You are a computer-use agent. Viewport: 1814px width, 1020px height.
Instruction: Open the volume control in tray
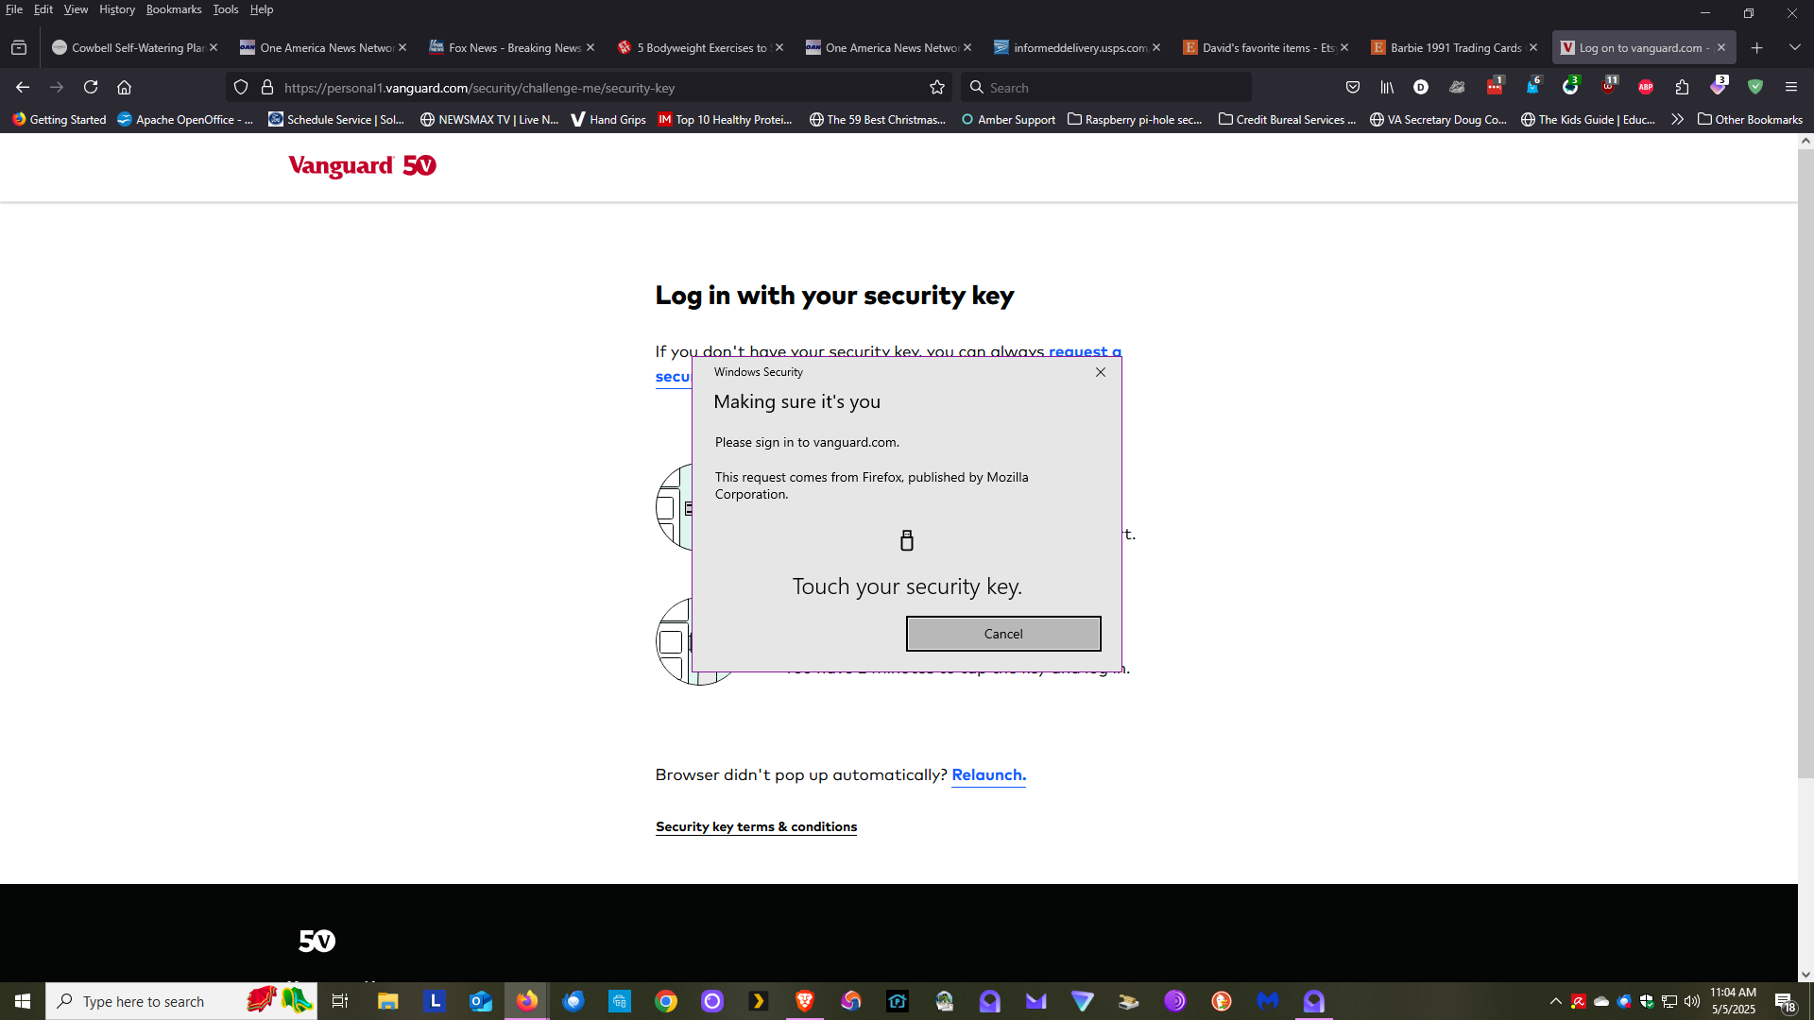point(1692,1001)
